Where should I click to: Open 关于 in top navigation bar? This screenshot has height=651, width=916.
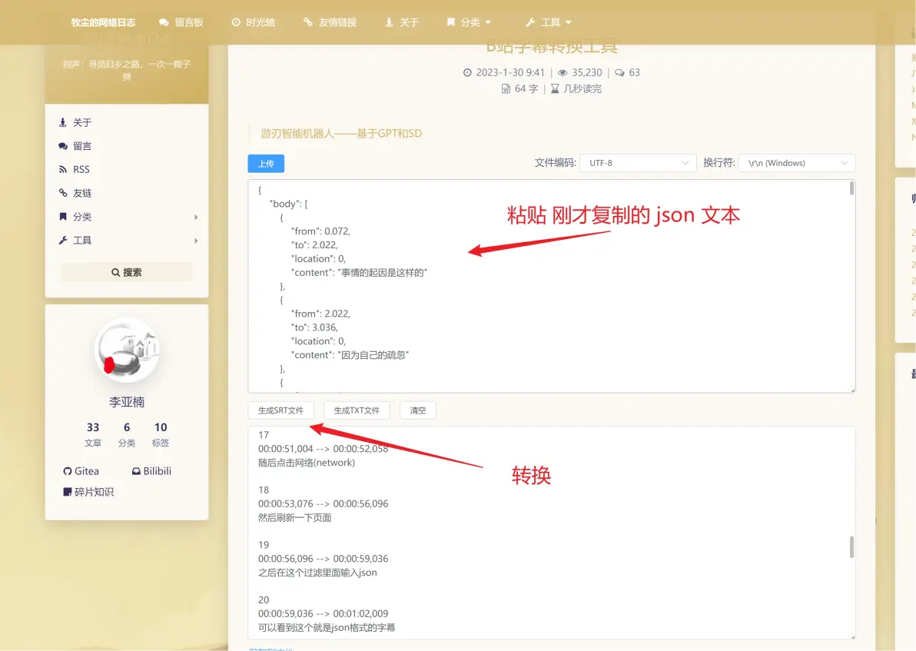(x=402, y=22)
